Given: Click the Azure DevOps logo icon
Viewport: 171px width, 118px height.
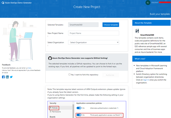Looking at the screenshot, I should 3,3.
